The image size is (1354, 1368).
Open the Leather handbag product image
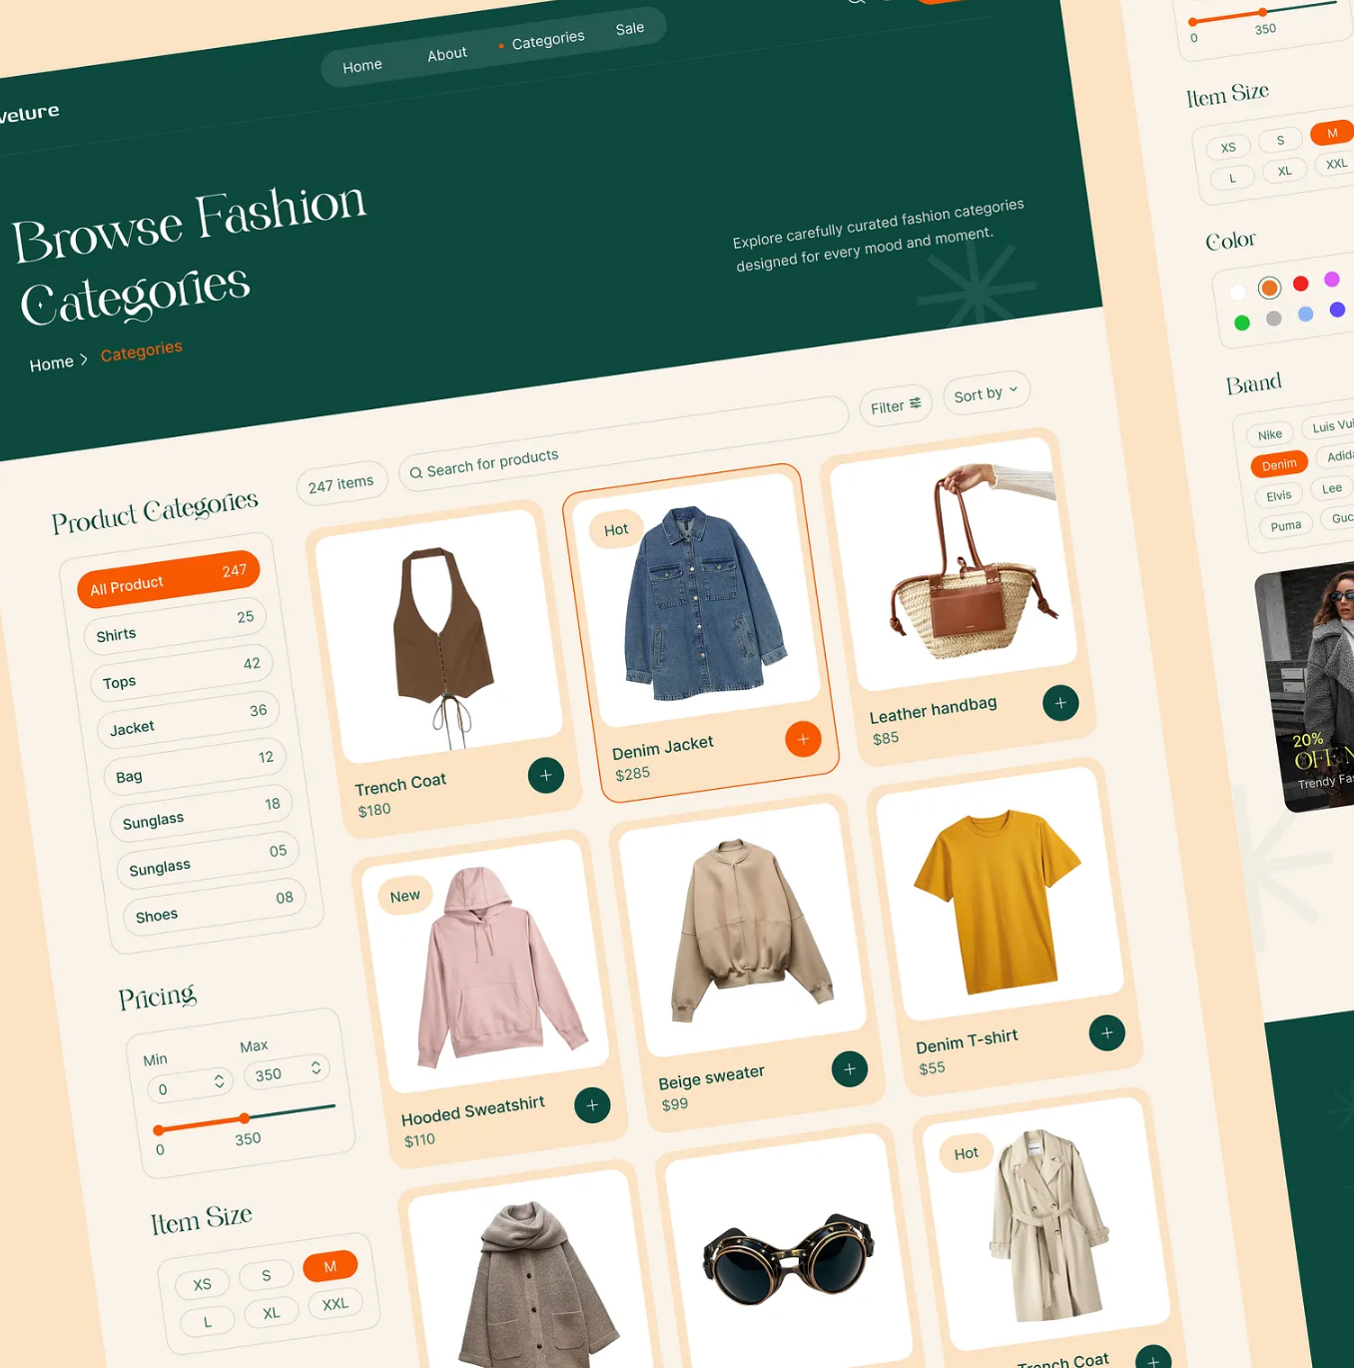(x=954, y=564)
